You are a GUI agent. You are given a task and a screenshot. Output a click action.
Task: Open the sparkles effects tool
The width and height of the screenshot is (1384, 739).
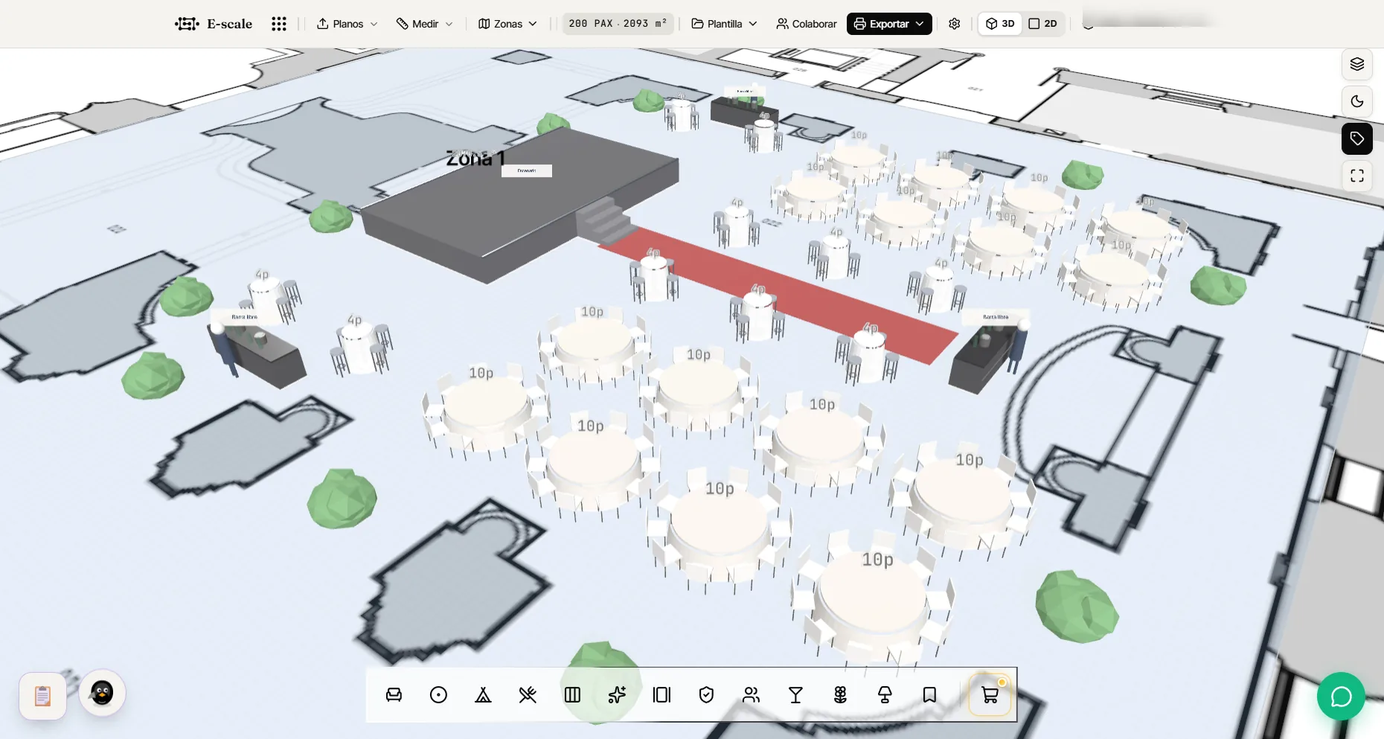pos(617,695)
